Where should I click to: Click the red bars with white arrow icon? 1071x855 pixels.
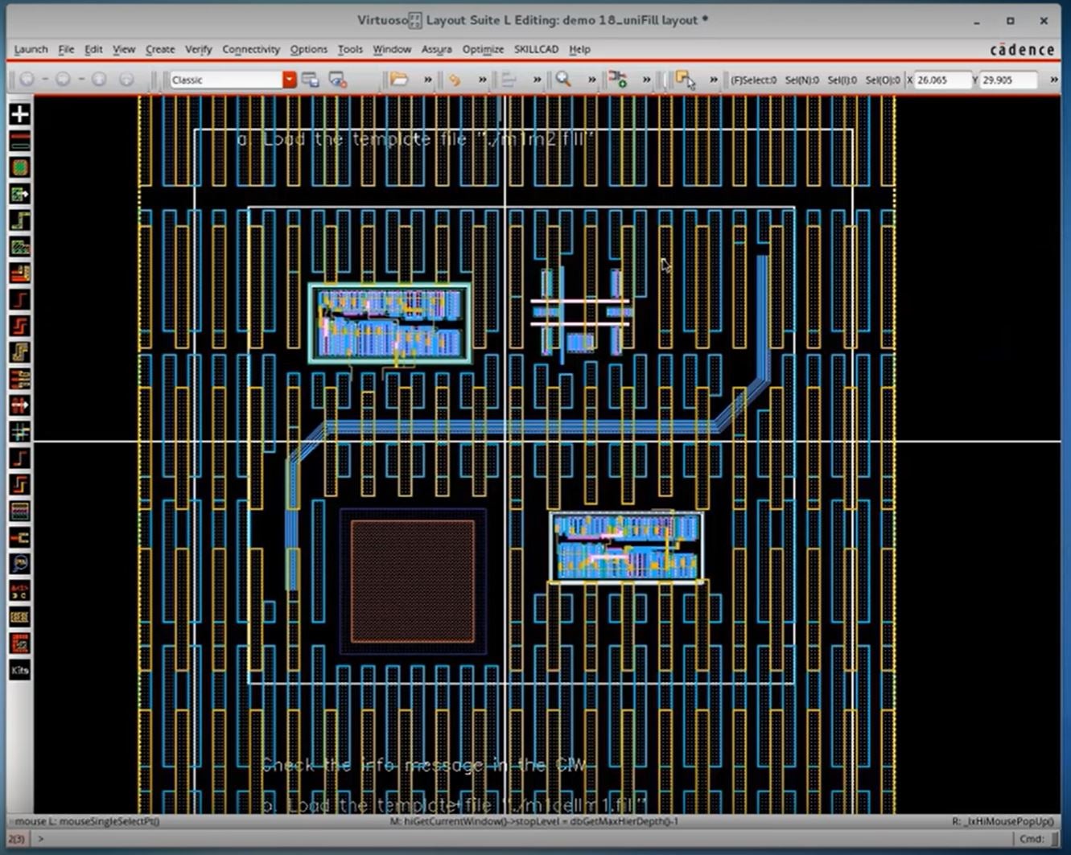click(x=20, y=405)
